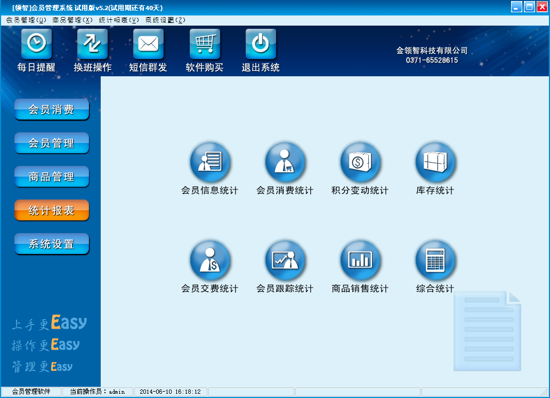The height and width of the screenshot is (398, 550).
Task: Click the 当前操作员: admin status entry
Action: pos(98,392)
